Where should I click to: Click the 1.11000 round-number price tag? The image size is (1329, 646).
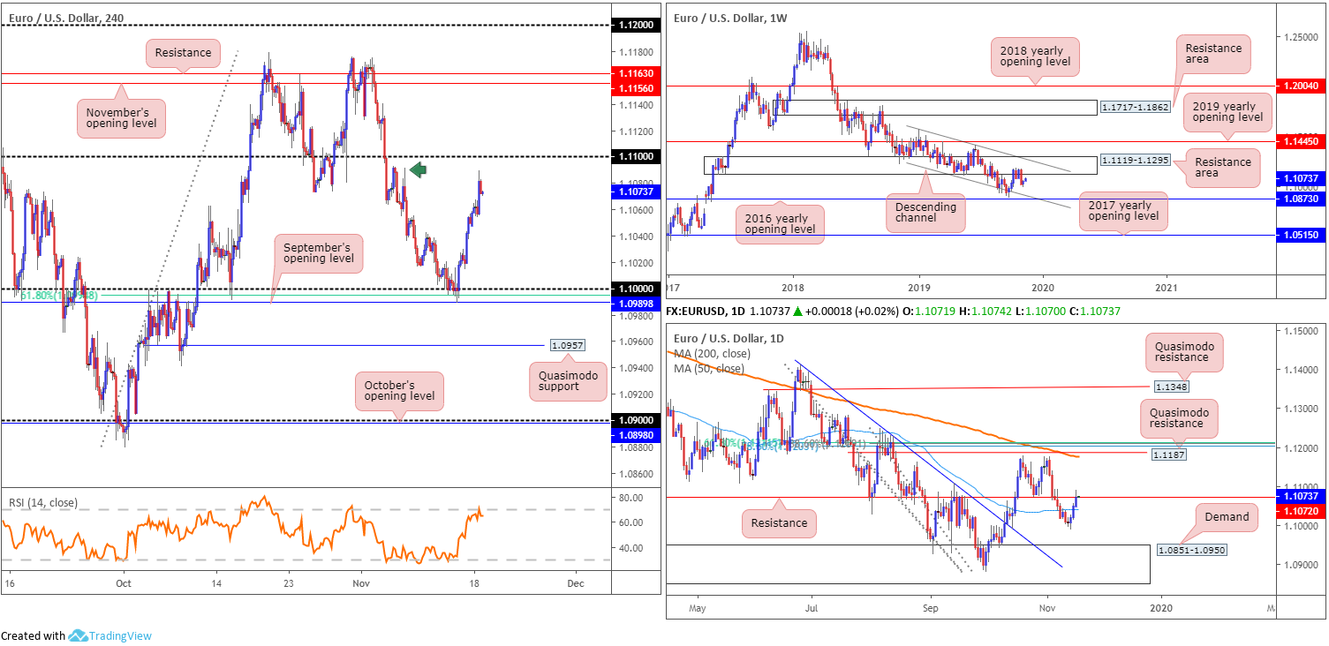coord(636,156)
